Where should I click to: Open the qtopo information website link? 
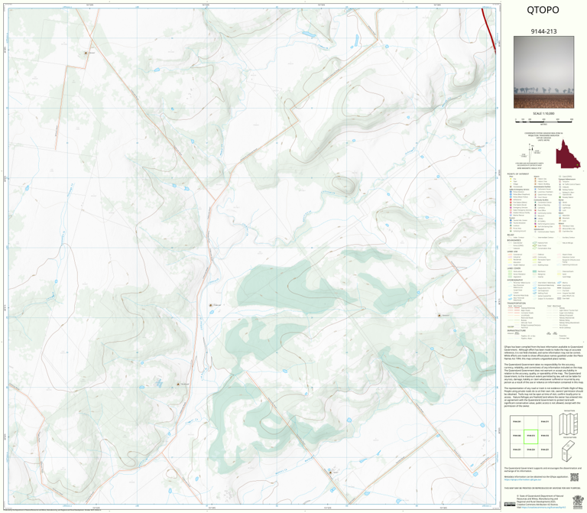(x=524, y=479)
